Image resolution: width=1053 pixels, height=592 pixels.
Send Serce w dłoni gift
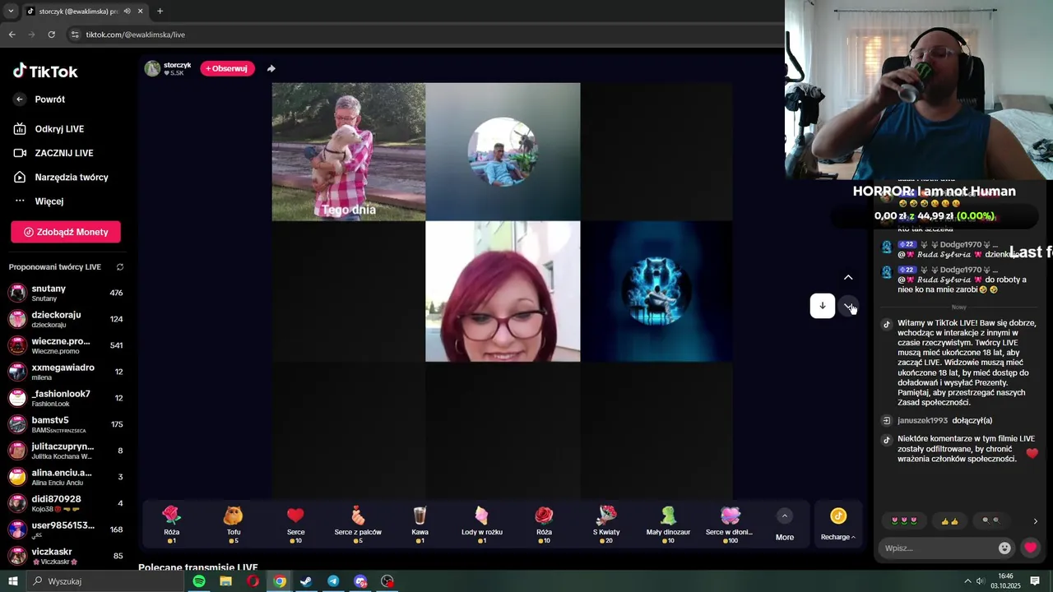point(730,524)
